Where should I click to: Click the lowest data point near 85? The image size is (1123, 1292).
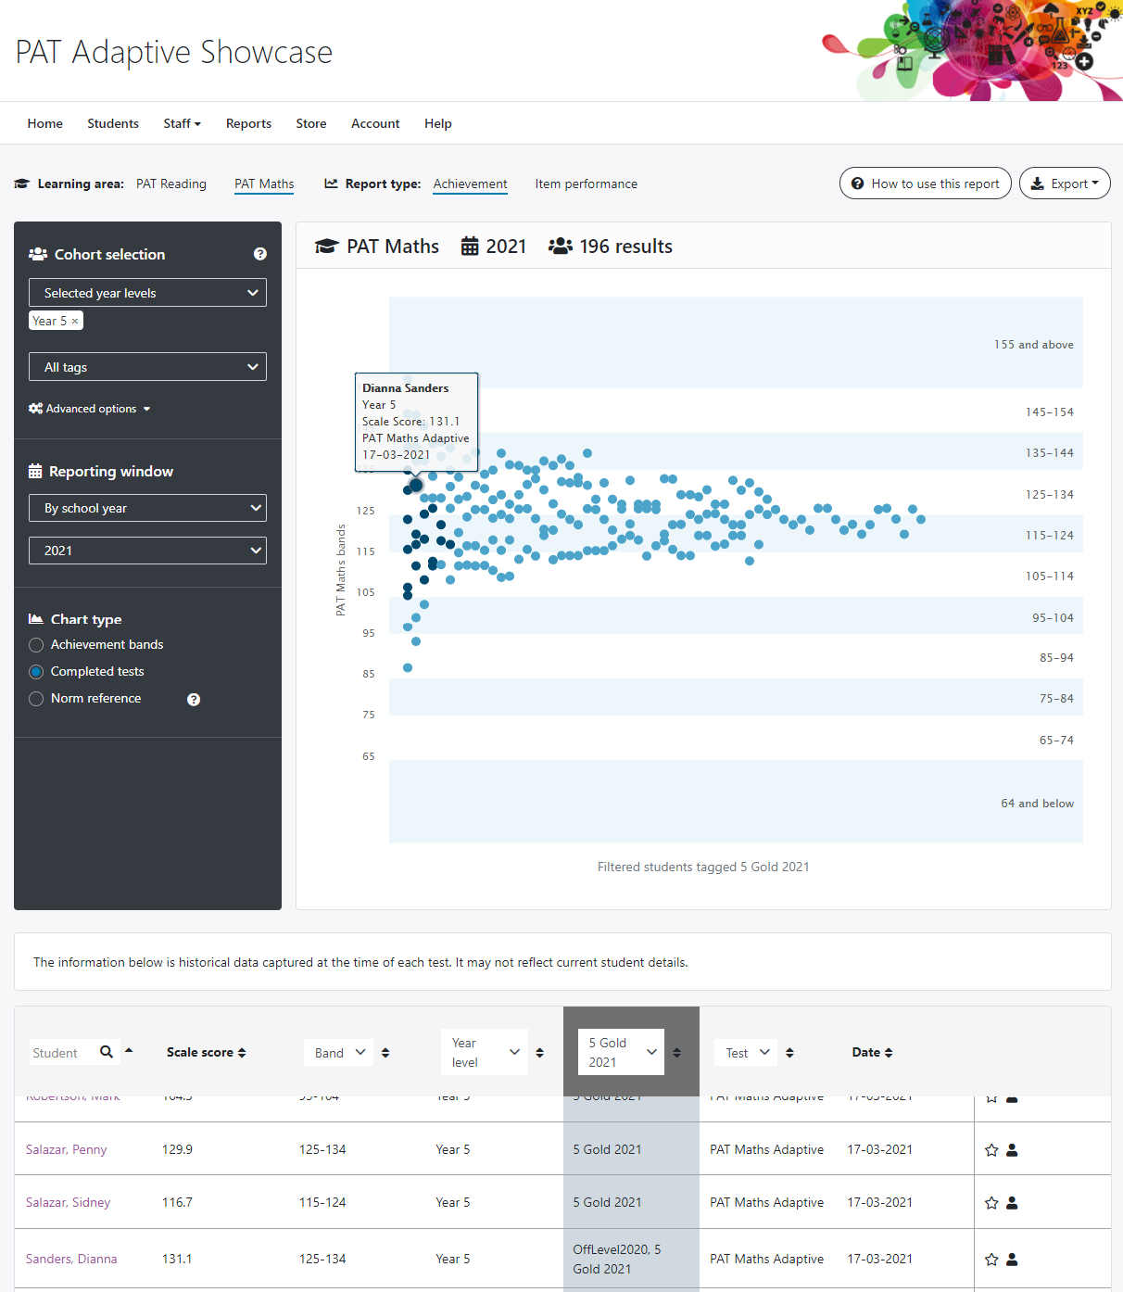(408, 667)
